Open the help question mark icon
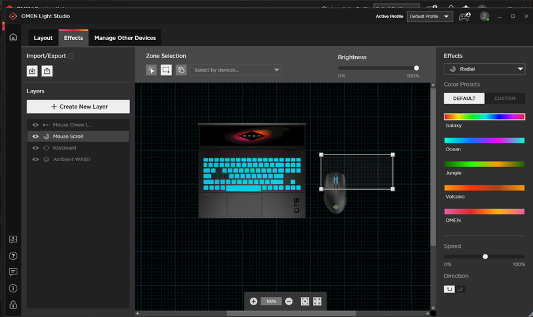The image size is (533, 317). click(13, 256)
